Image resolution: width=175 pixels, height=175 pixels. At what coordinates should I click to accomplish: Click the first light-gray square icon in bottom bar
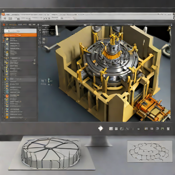pyautogui.click(x=111, y=129)
